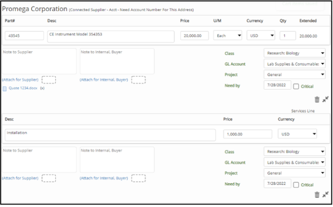
Task: Click the Qty field containing 1
Action: pyautogui.click(x=287, y=35)
